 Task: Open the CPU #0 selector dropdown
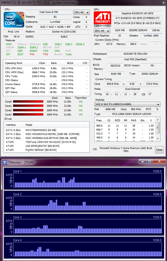tap(81, 12)
